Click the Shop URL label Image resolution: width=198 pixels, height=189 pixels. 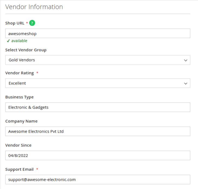point(15,23)
